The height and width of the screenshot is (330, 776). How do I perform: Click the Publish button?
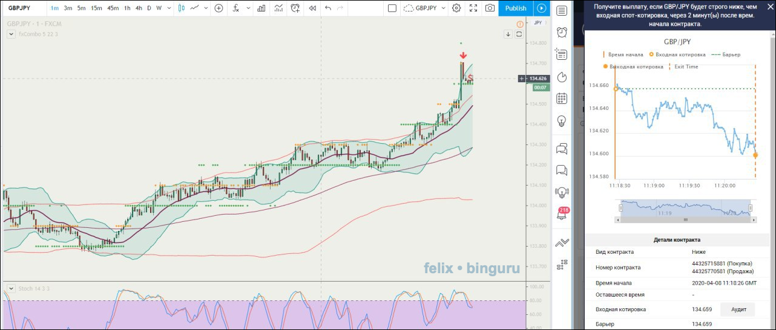(x=516, y=8)
